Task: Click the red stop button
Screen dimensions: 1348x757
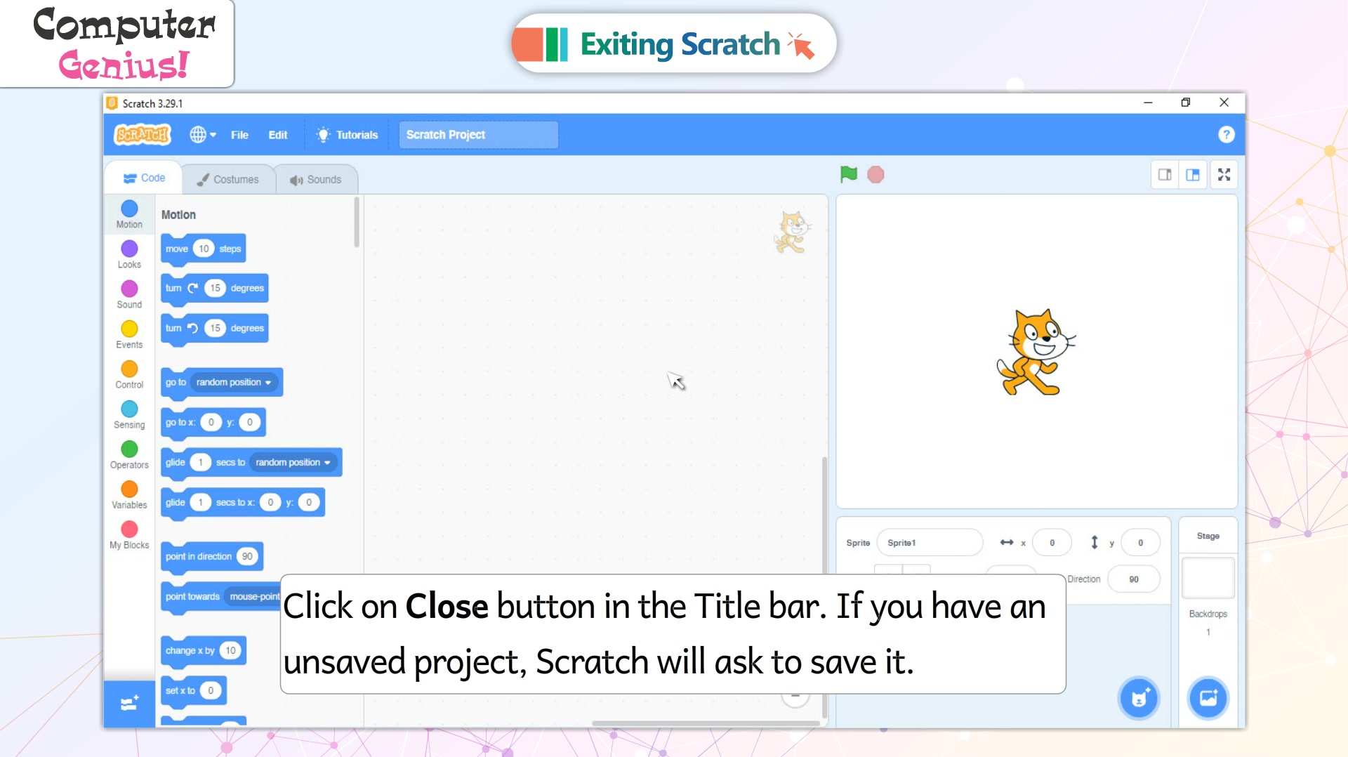Action: (875, 174)
